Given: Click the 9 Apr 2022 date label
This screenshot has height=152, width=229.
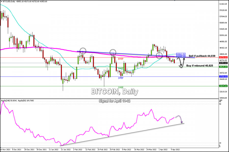Looking at the screenshot, I should 175,150.
